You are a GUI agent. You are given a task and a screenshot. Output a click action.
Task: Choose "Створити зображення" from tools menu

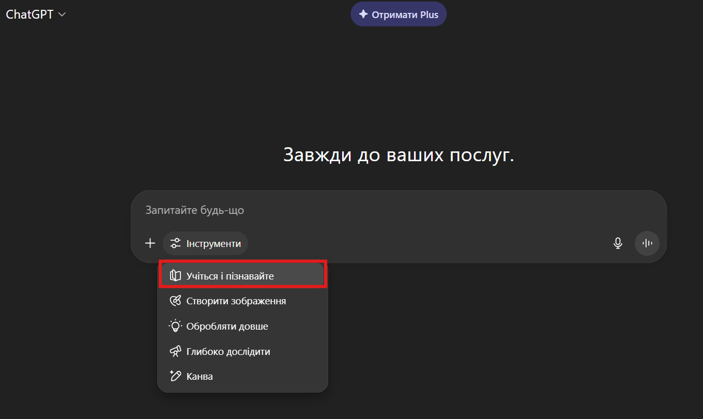pos(236,301)
